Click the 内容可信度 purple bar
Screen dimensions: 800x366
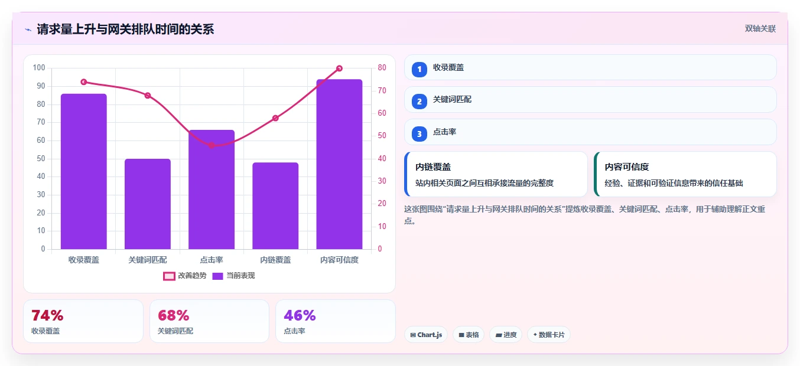pyautogui.click(x=339, y=164)
